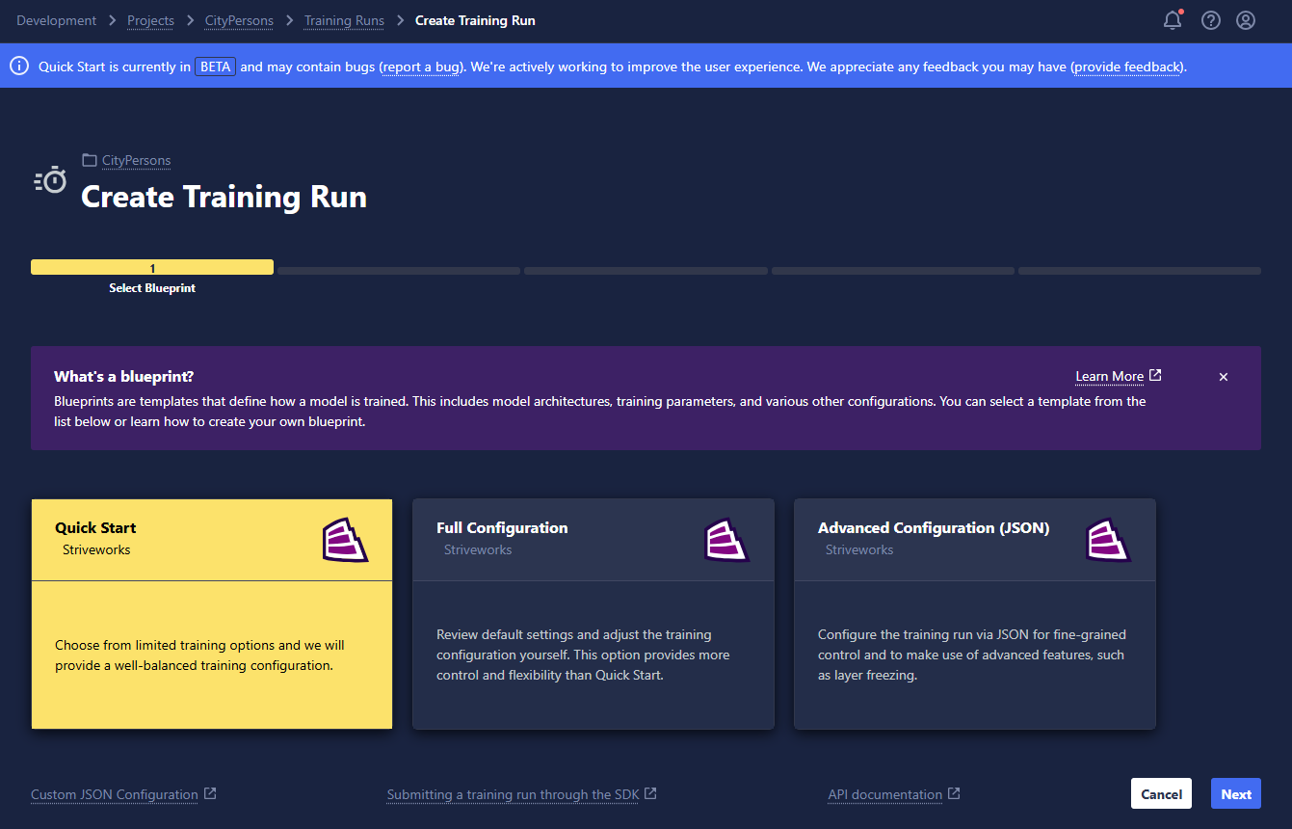Click the Create Training Run page title

click(x=224, y=197)
